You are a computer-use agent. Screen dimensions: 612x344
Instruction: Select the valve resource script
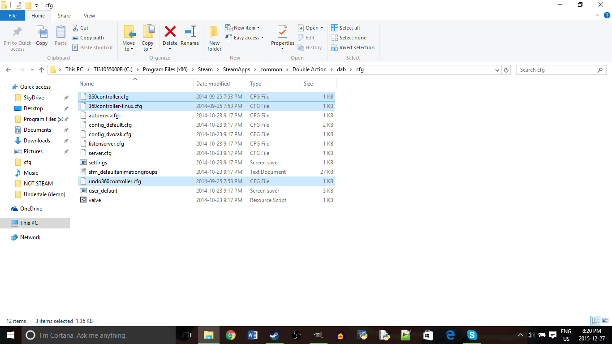click(x=206, y=200)
